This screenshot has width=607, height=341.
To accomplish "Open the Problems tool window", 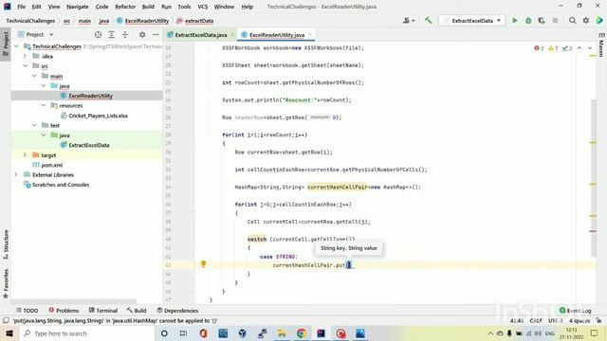I will [x=64, y=311].
